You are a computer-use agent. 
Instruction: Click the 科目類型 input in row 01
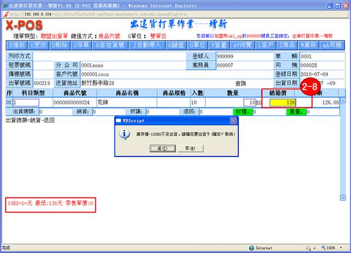click(32, 102)
